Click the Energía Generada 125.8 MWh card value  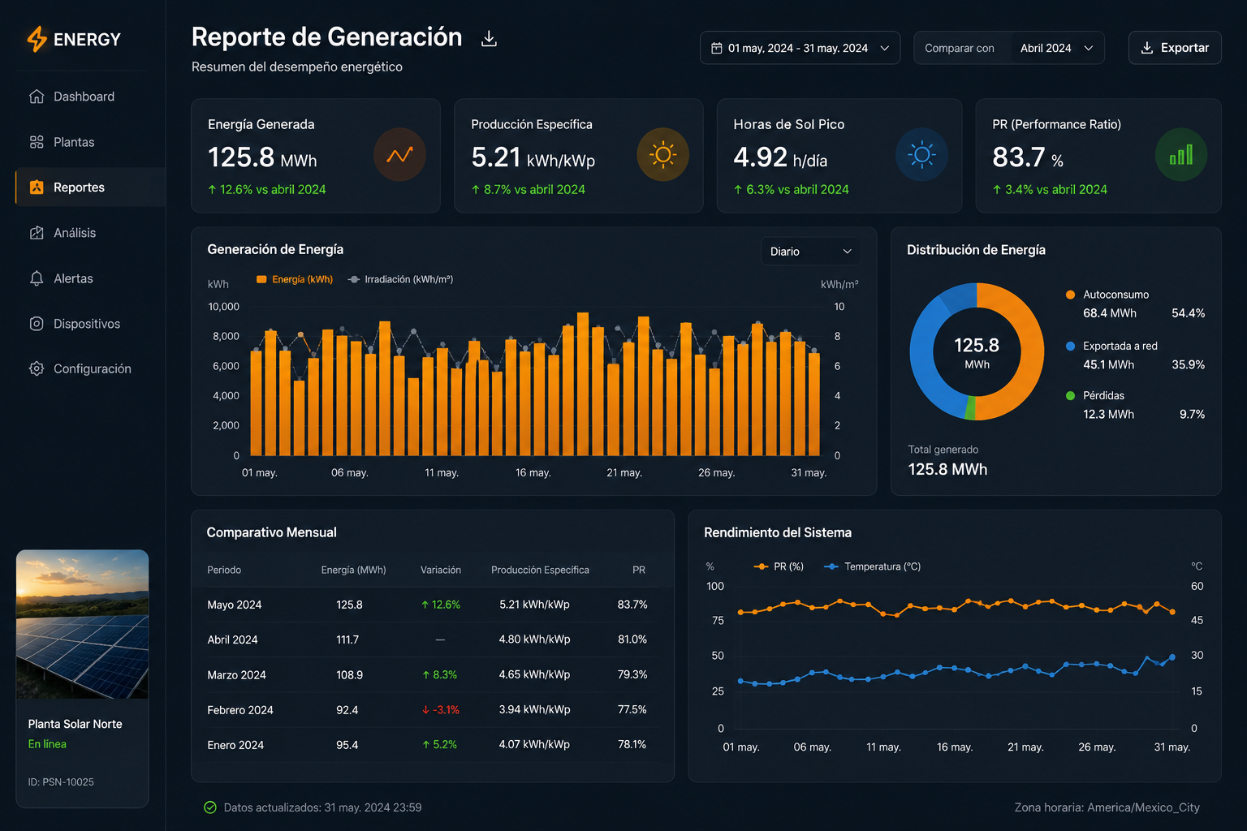click(262, 157)
